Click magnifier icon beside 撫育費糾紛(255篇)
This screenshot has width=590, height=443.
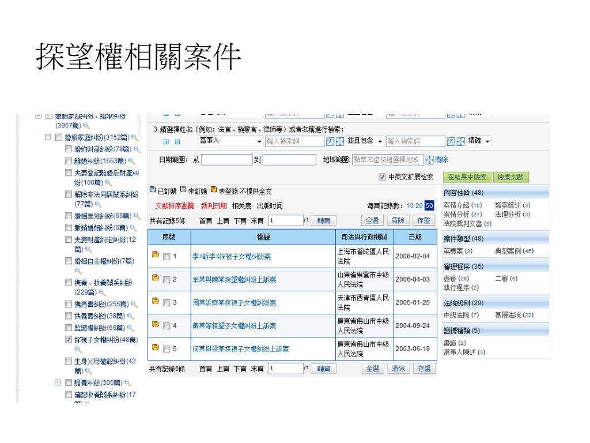(134, 305)
